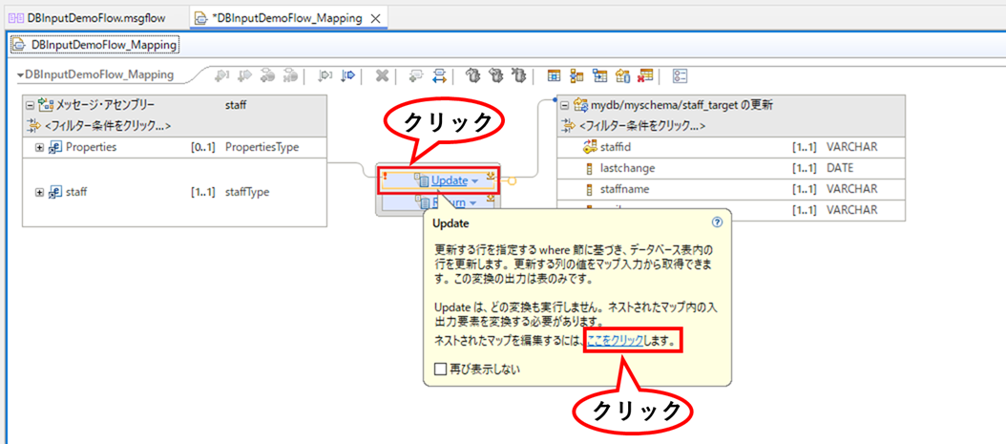1006x444 pixels.
Task: Click the DATE type of lastchange
Action: [x=841, y=168]
